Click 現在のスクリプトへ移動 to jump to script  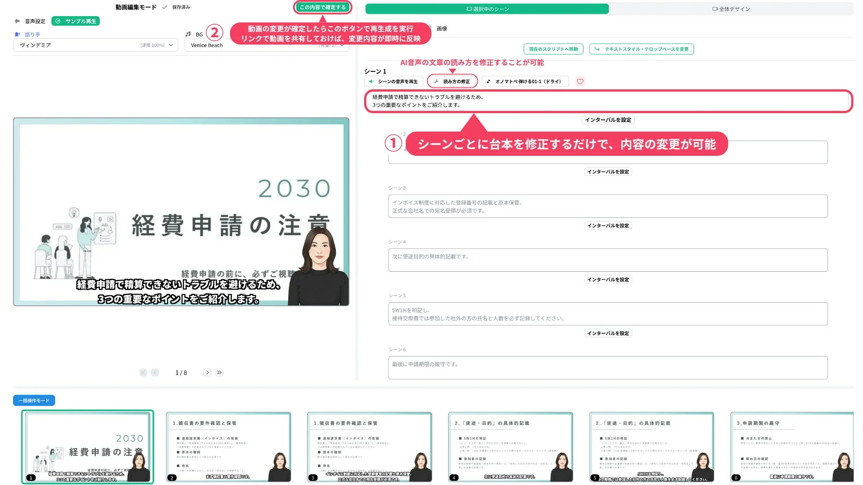[x=553, y=48]
